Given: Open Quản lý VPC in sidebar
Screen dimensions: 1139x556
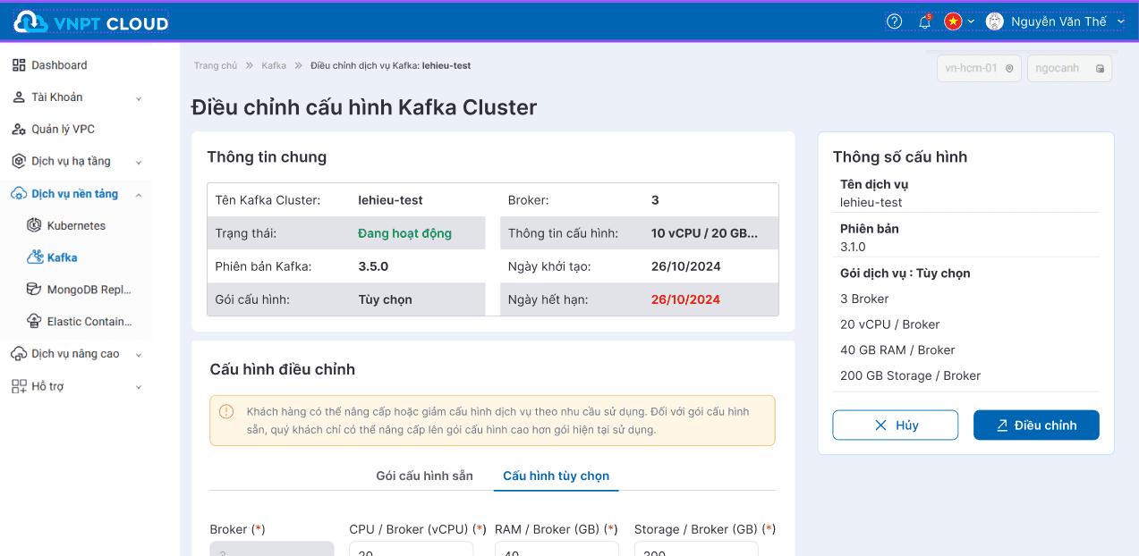Looking at the screenshot, I should pos(63,130).
